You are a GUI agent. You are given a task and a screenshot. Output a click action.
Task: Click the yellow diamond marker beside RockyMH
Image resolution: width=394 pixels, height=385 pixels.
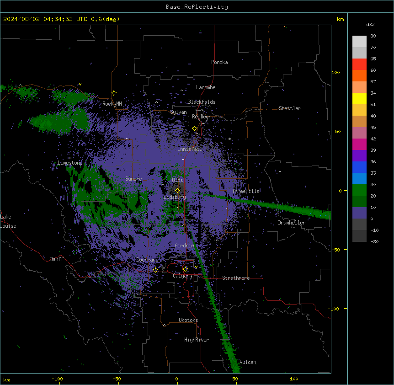coord(114,93)
